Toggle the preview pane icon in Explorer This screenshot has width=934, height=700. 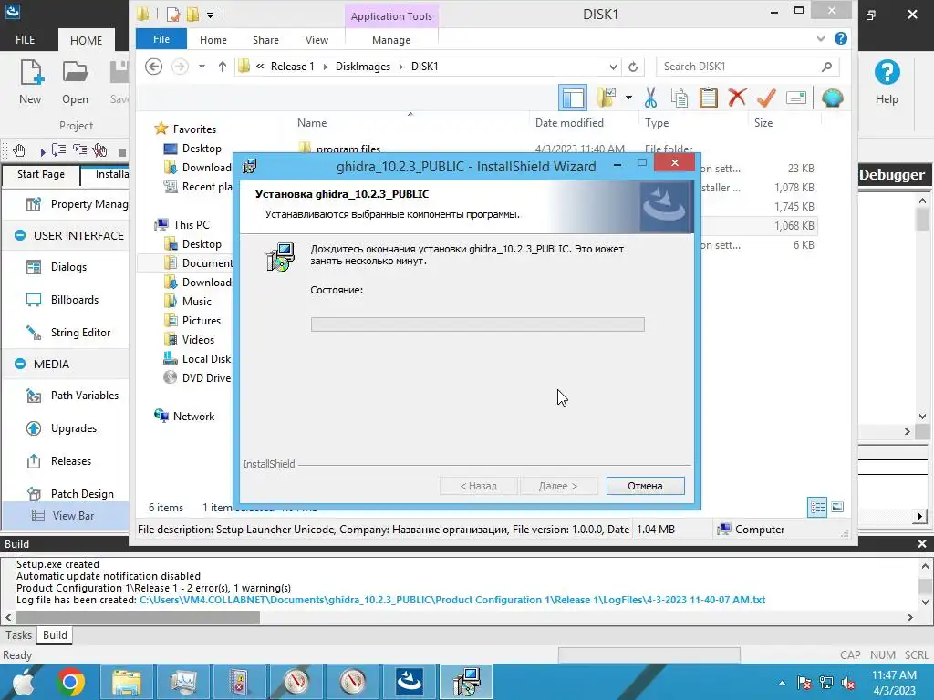573,98
